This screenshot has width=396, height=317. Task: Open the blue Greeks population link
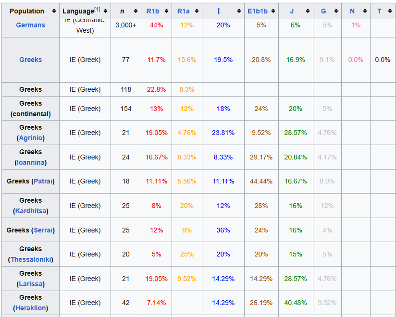[x=31, y=60]
